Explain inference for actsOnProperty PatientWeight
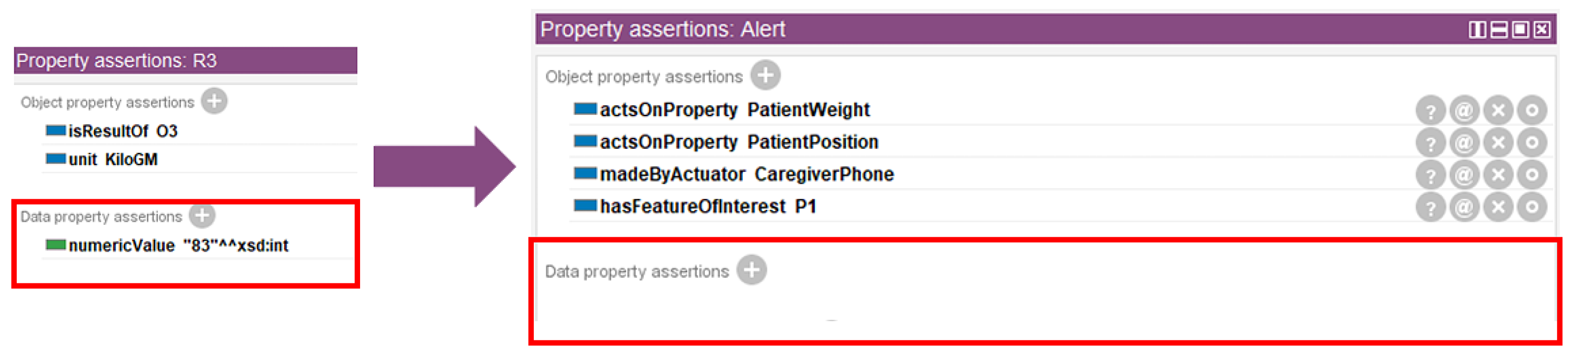Image resolution: width=1580 pixels, height=364 pixels. (x=1430, y=111)
